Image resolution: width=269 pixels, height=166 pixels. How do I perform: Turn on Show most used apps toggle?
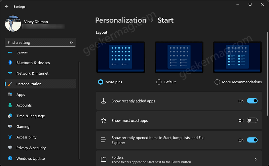[252, 120]
